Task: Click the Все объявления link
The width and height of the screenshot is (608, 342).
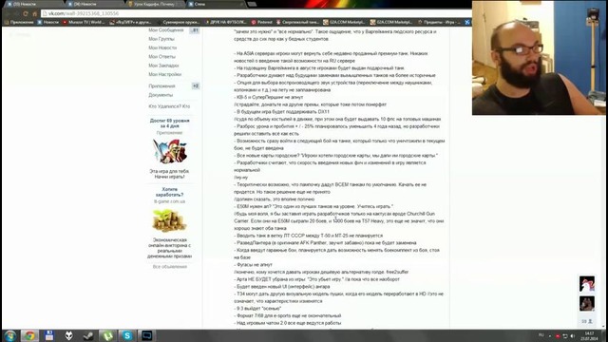Action: [x=170, y=267]
